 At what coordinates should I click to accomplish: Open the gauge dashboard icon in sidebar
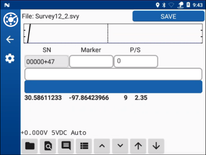click(x=11, y=20)
